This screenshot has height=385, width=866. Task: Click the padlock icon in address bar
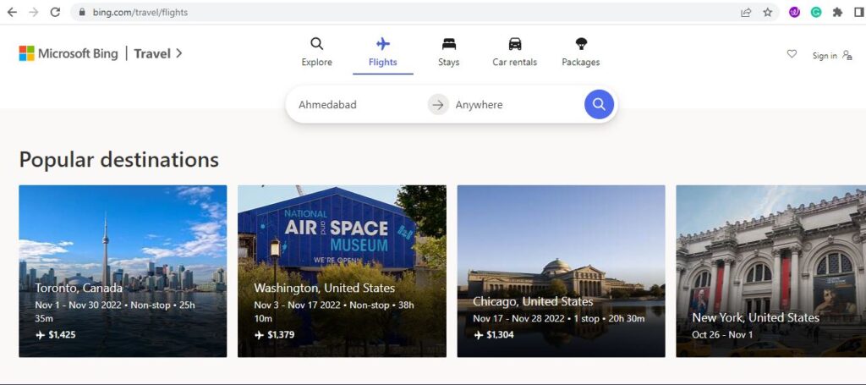coord(82,12)
